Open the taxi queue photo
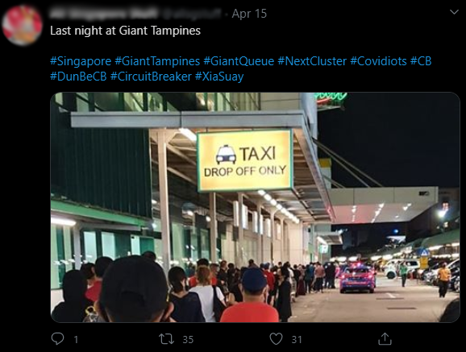Screen dimensions: 466x352 pos(255,207)
